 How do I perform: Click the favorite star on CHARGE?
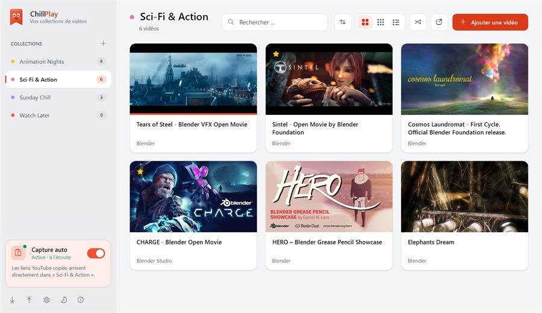pyautogui.click(x=140, y=172)
